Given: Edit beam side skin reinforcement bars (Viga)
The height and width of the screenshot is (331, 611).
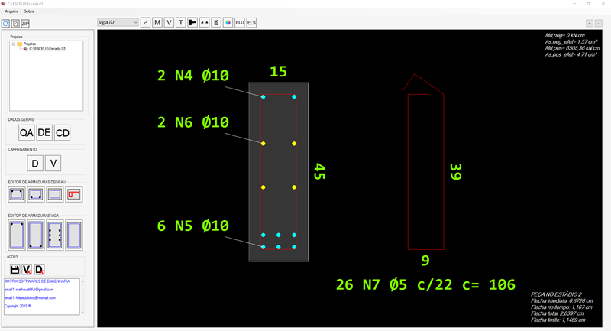Looking at the screenshot, I should (x=54, y=235).
